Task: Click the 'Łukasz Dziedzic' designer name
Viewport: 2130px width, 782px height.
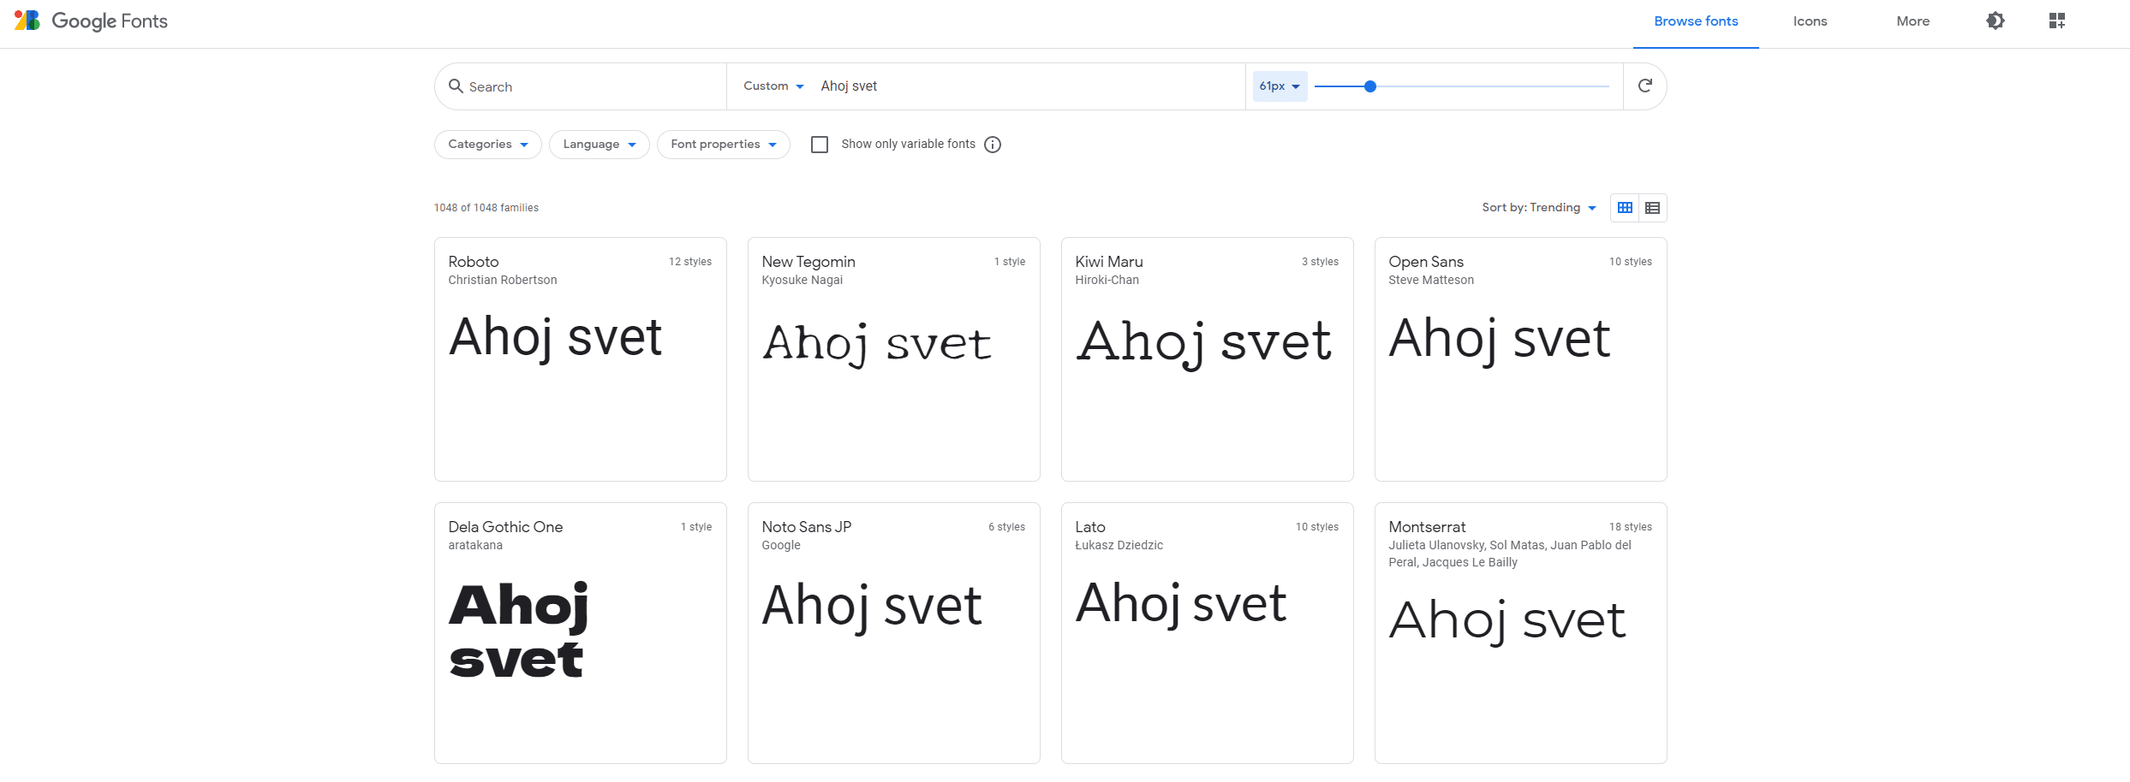Action: point(1119,545)
